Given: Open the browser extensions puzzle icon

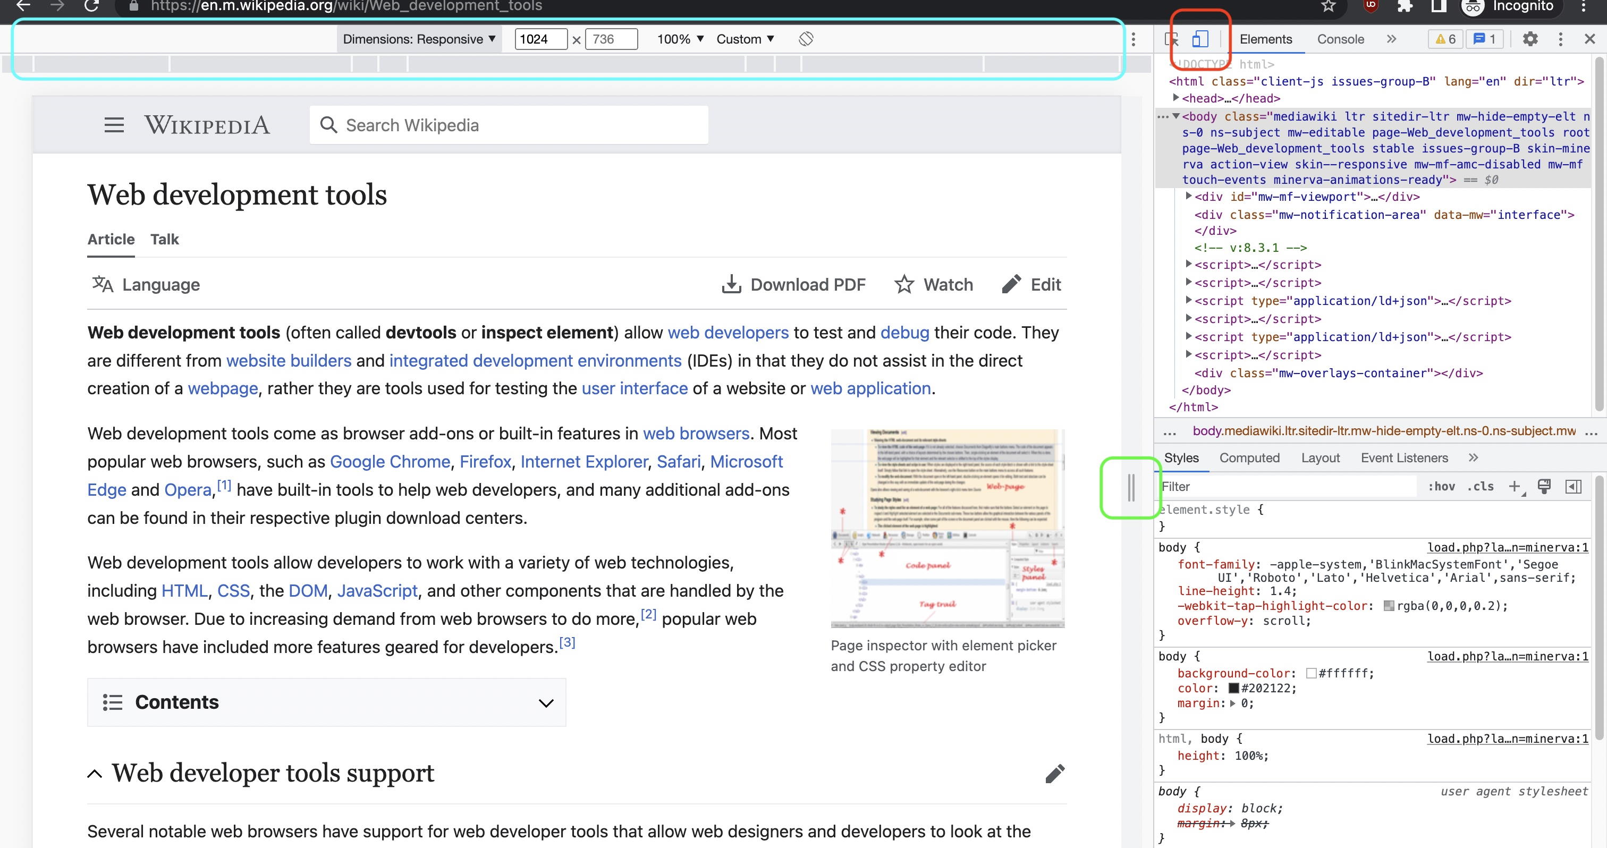Looking at the screenshot, I should tap(1405, 6).
